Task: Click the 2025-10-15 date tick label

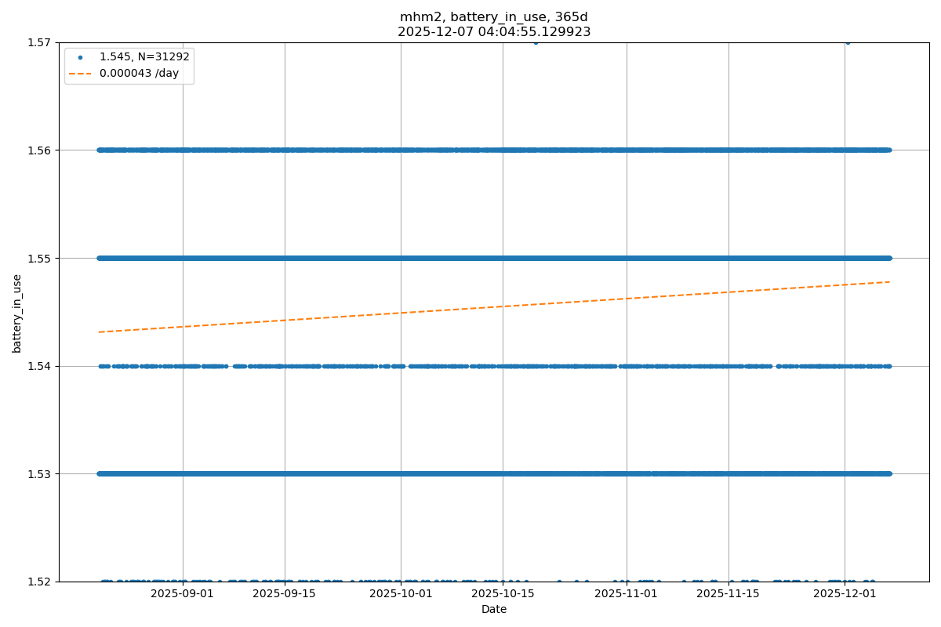Action: 503,594
